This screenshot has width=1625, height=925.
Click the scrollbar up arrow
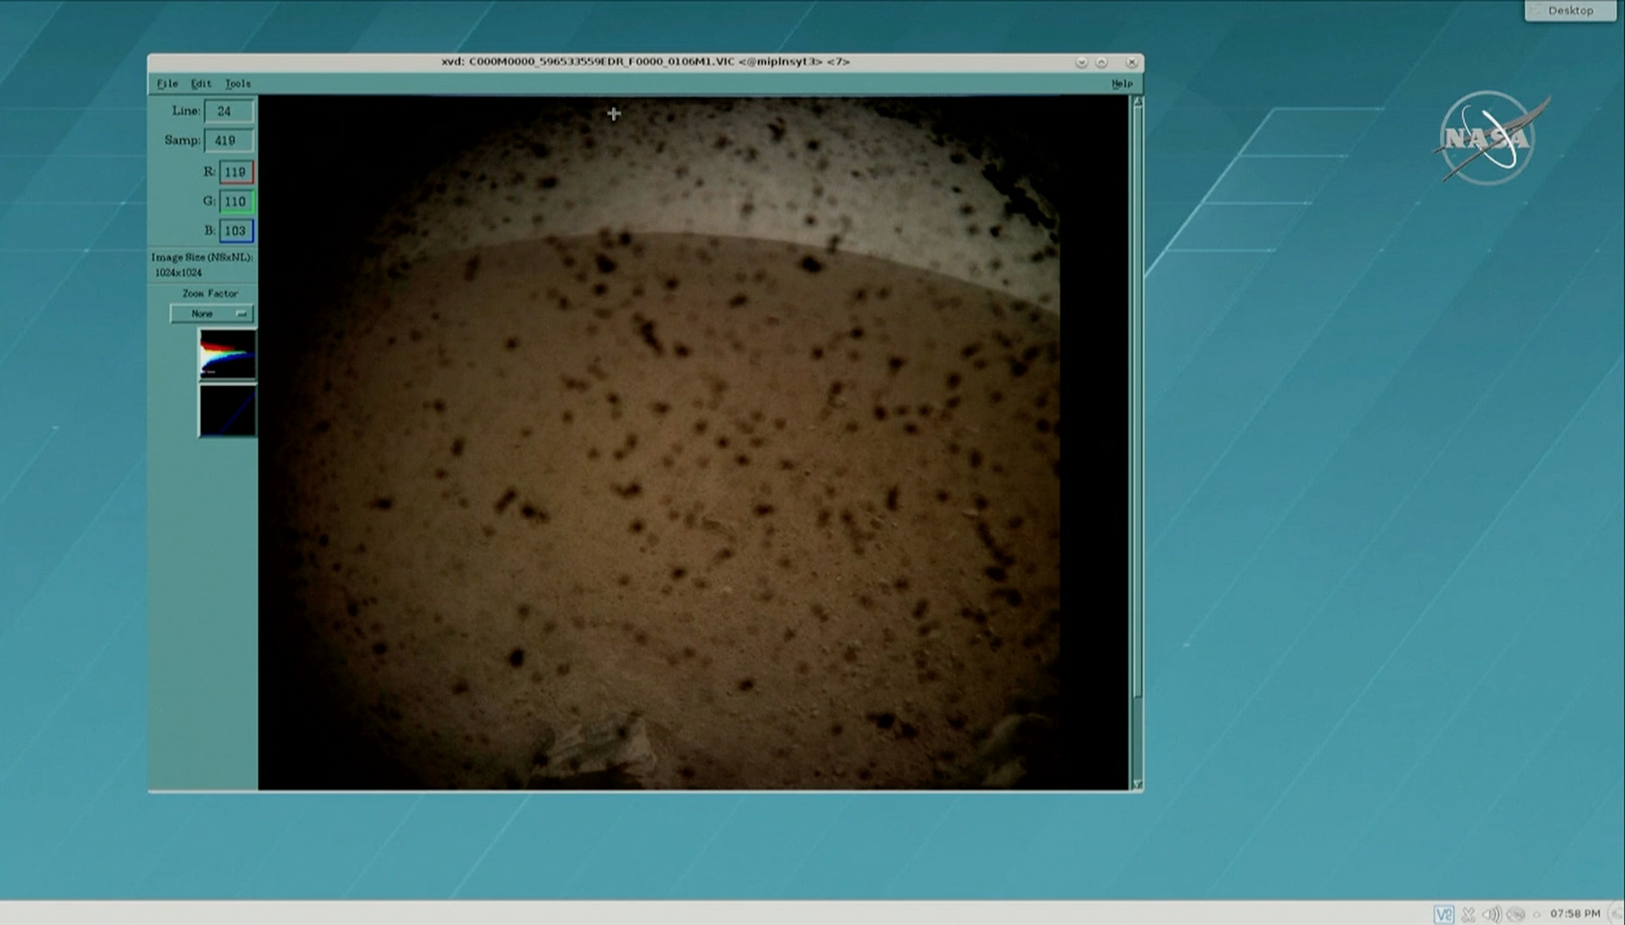[x=1137, y=101]
